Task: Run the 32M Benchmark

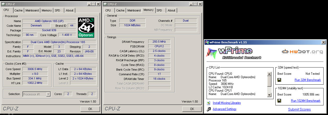Action: click(x=308, y=80)
